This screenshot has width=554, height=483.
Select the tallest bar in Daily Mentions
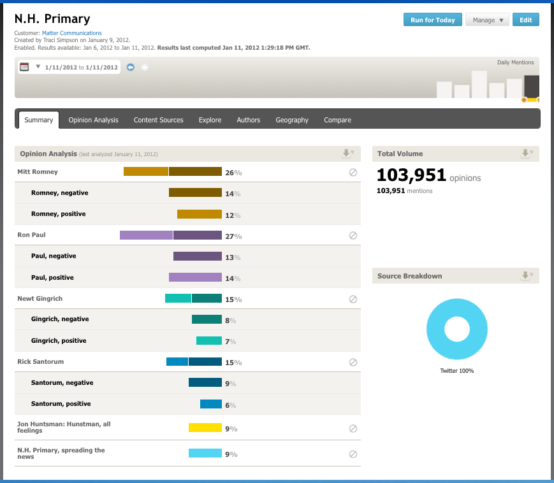point(479,84)
